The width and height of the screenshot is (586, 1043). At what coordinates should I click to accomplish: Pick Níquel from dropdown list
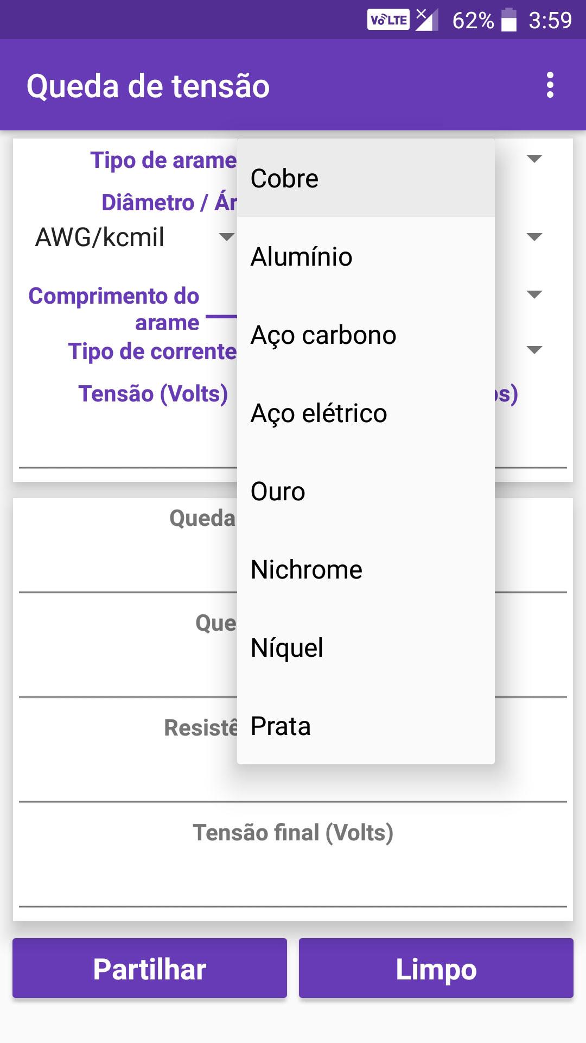coord(366,648)
